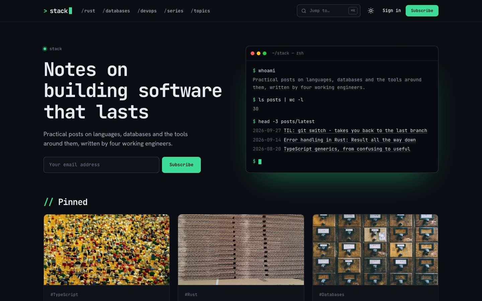Click the yellow terminal window dot
This screenshot has height=301, width=482.
[x=259, y=53]
